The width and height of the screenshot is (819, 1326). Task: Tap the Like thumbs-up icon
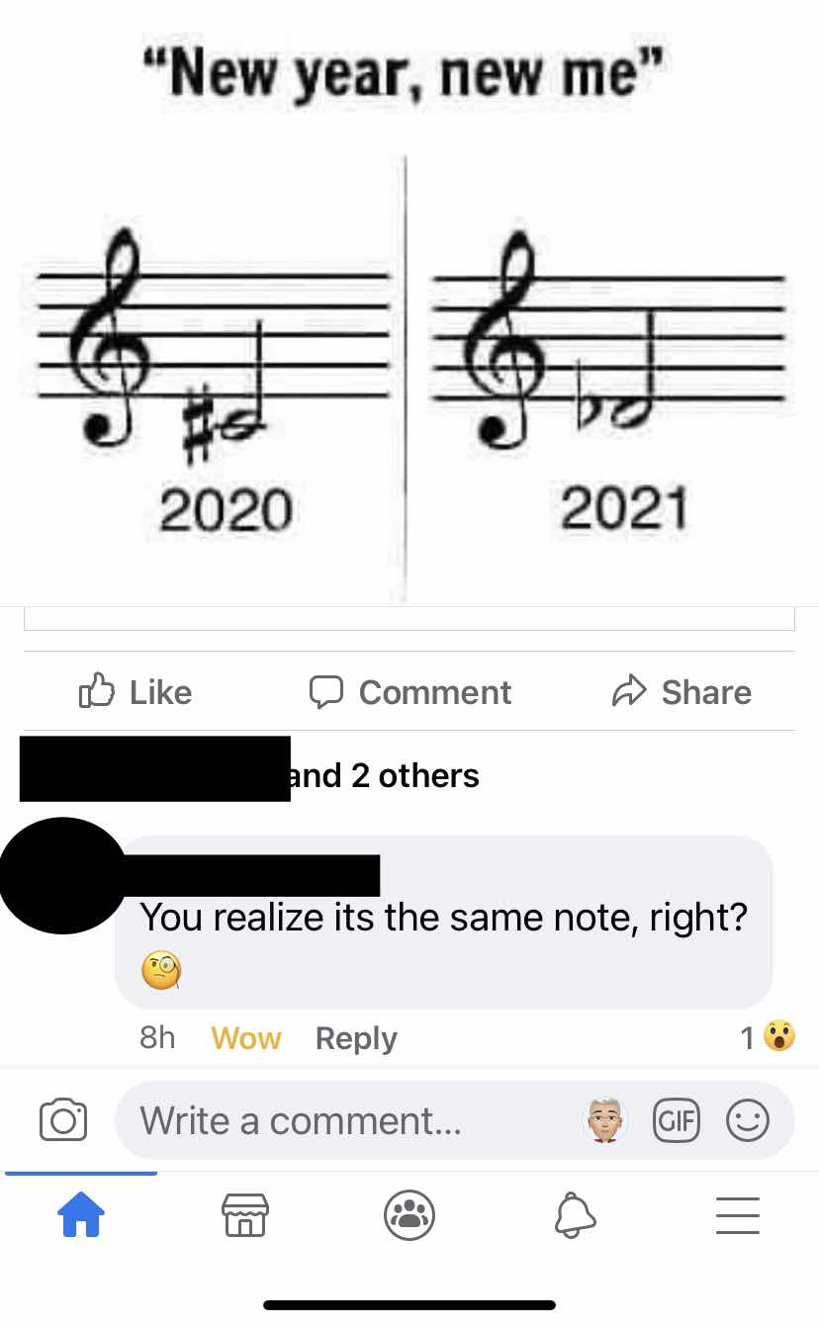[x=97, y=690]
